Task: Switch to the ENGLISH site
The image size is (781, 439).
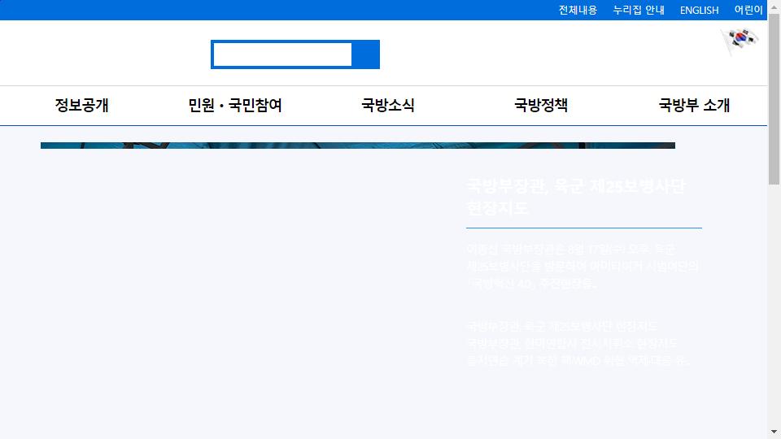Action: 699,10
